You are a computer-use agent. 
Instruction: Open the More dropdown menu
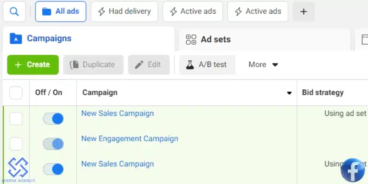click(264, 65)
